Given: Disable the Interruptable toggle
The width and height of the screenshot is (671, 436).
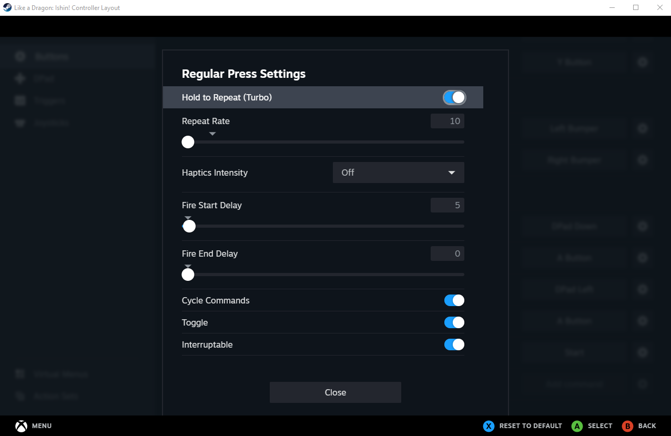Looking at the screenshot, I should [454, 344].
